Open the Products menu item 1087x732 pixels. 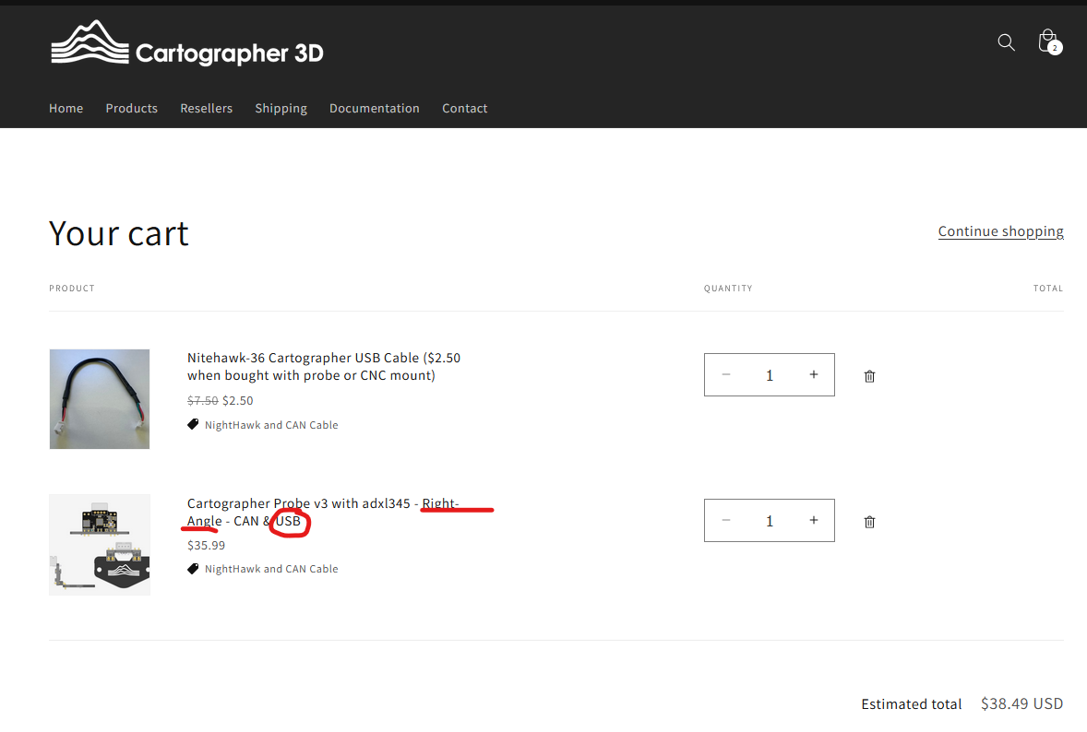[131, 108]
